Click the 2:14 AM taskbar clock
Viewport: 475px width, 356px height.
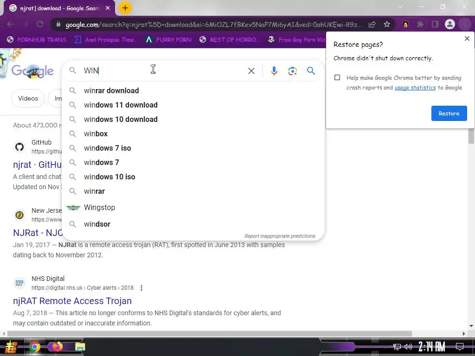click(x=431, y=347)
